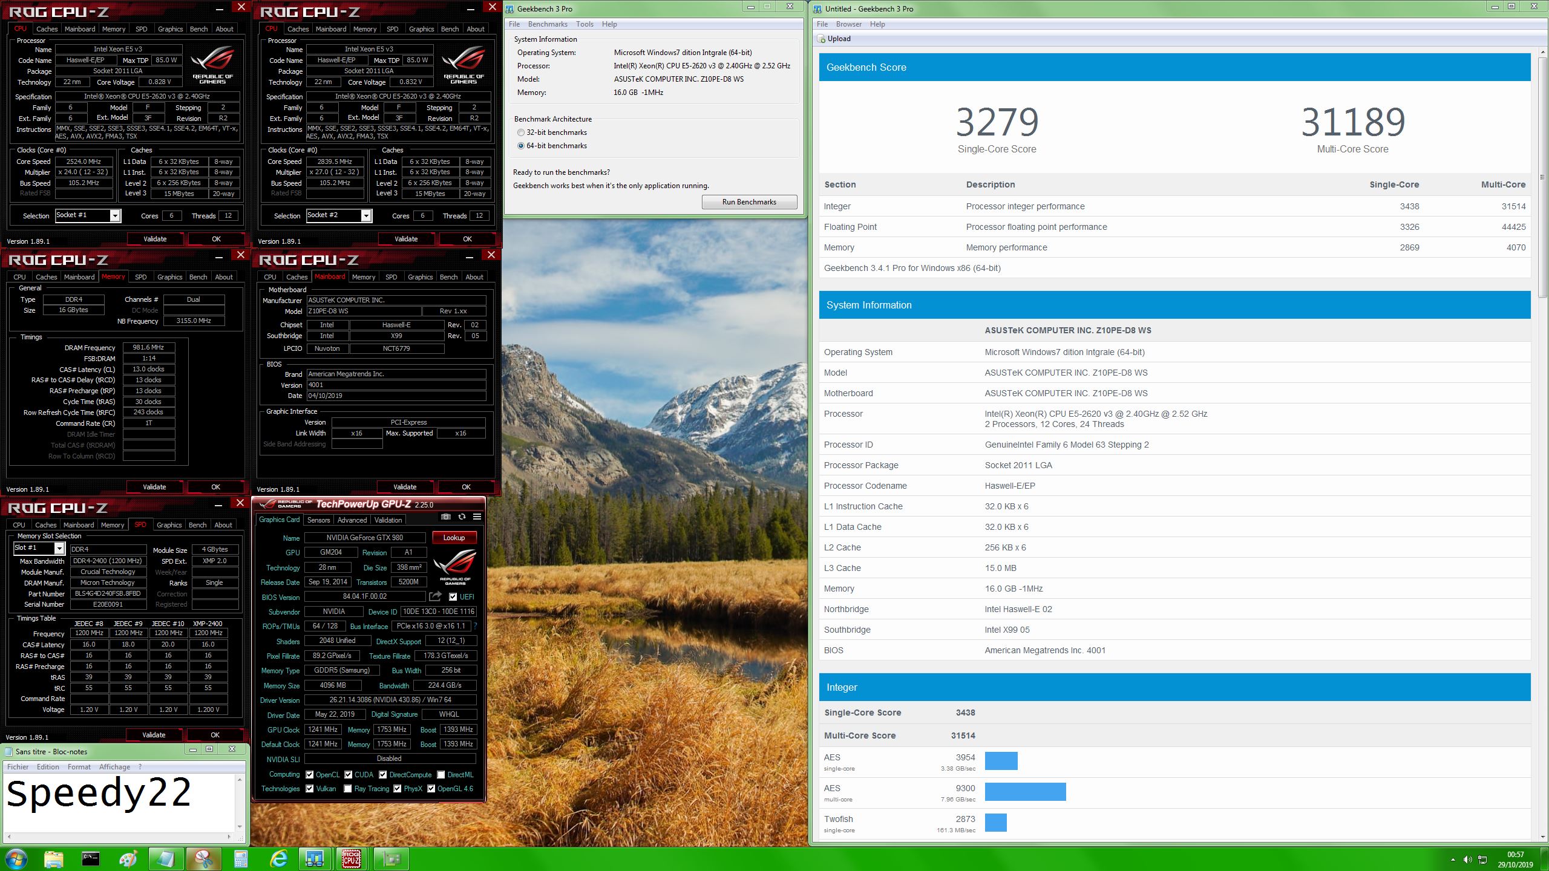Open Command Prompt from the taskbar
This screenshot has width=1549, height=871.
tap(91, 859)
